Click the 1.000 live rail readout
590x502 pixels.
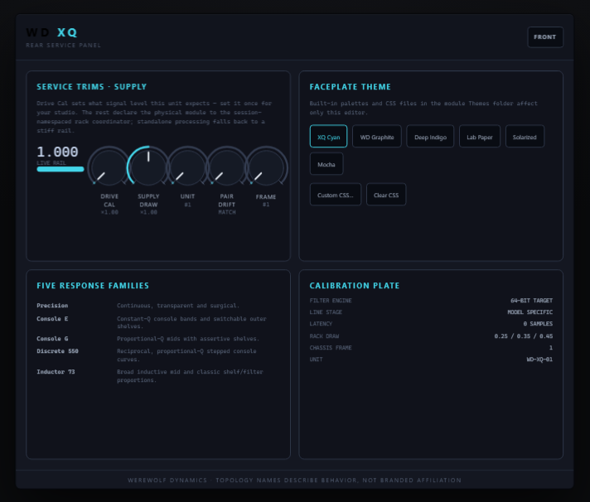[x=57, y=152]
